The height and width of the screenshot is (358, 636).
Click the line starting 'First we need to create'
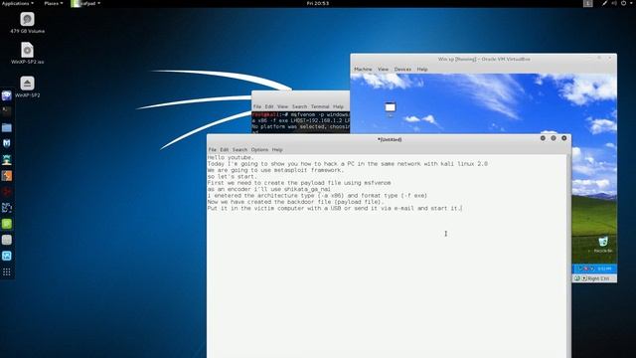click(x=299, y=183)
